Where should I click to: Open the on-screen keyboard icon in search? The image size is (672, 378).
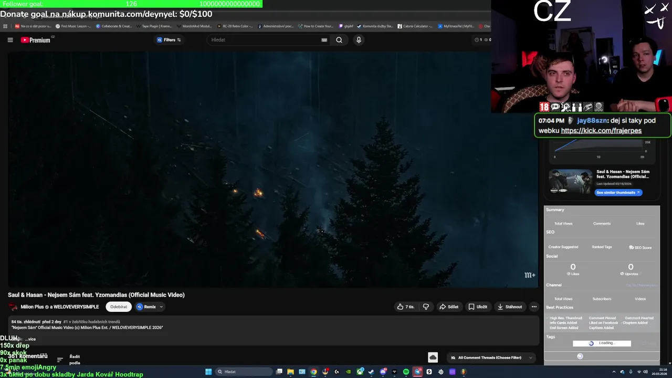pyautogui.click(x=324, y=40)
